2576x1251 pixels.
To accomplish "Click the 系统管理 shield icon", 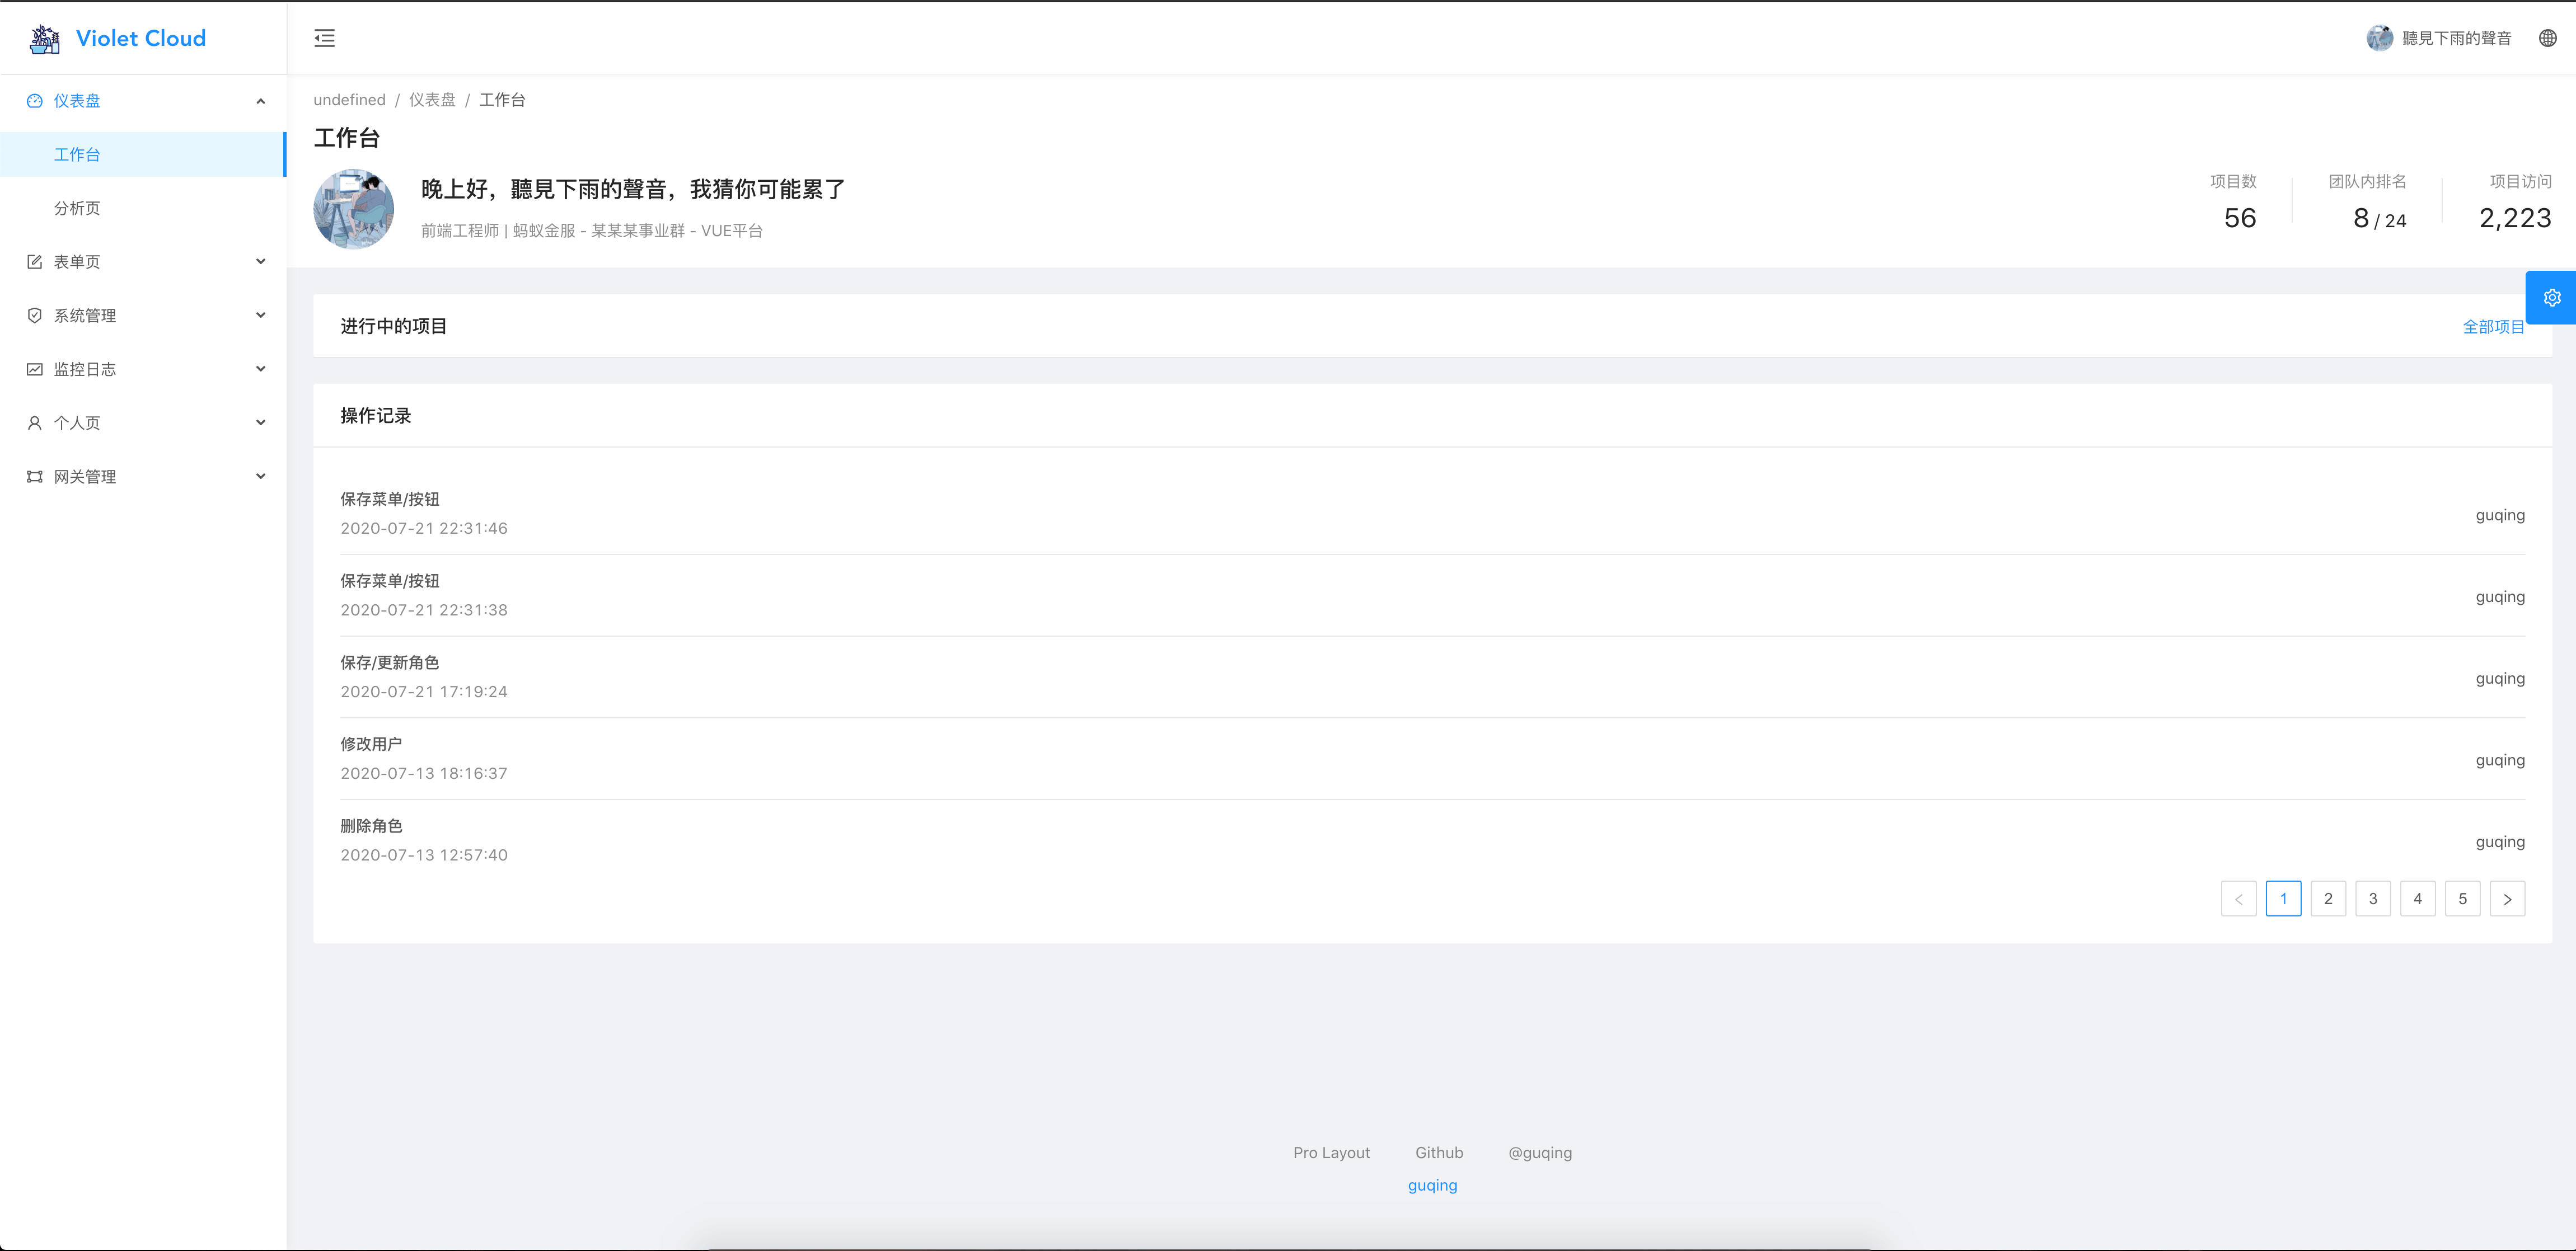I will pyautogui.click(x=35, y=316).
